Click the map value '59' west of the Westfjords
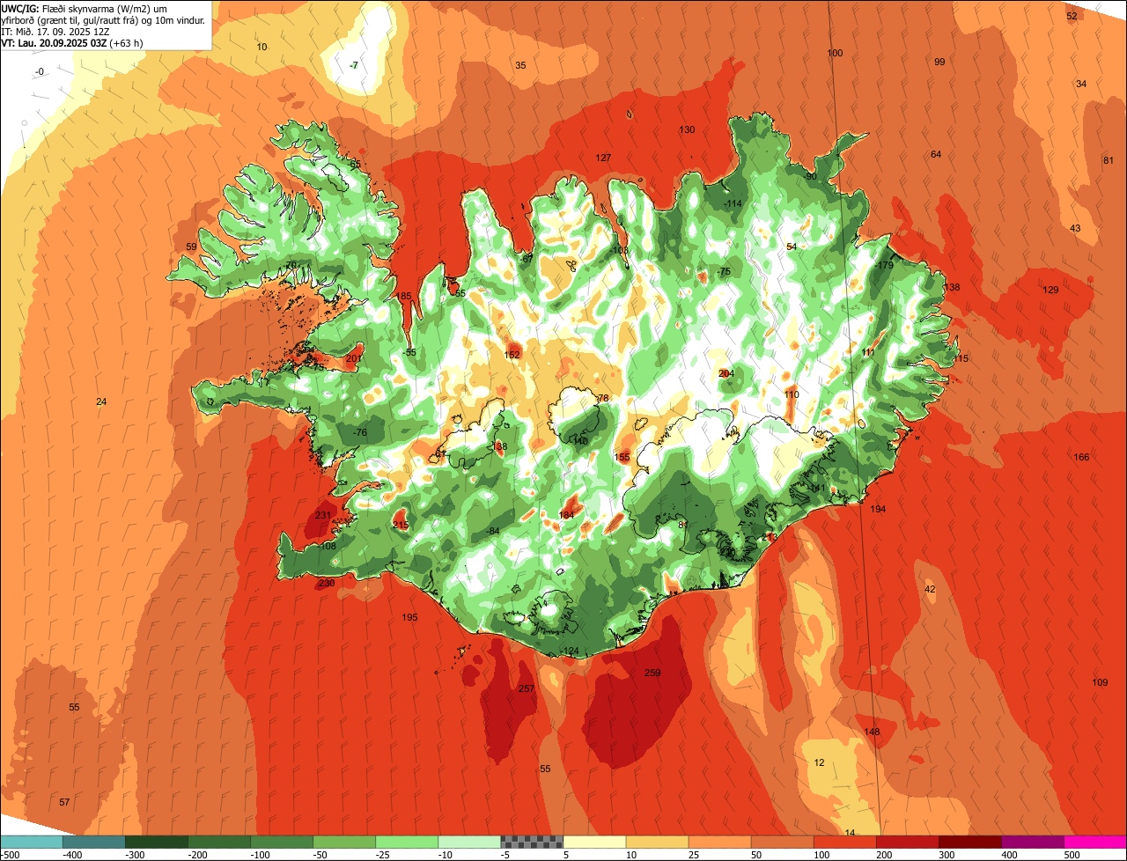This screenshot has width=1127, height=861. (x=192, y=247)
